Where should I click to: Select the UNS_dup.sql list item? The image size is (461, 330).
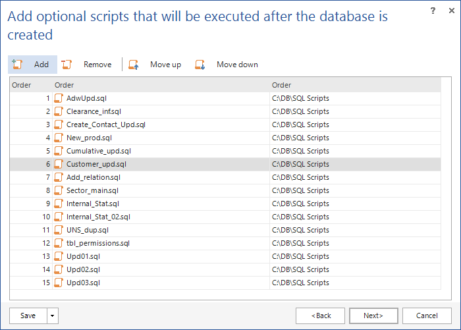(x=225, y=230)
